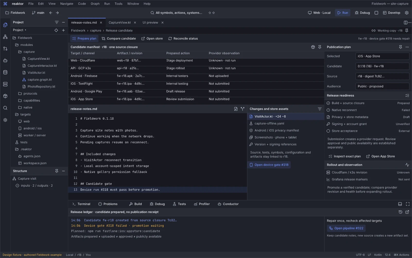
Task: Filter the Changes and store assets list
Action: point(320,109)
